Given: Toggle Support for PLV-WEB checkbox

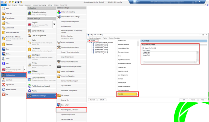Looking at the screenshot, I should pos(143,48).
